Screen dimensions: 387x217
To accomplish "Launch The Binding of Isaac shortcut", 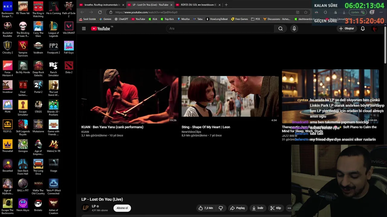I will 23,29.
